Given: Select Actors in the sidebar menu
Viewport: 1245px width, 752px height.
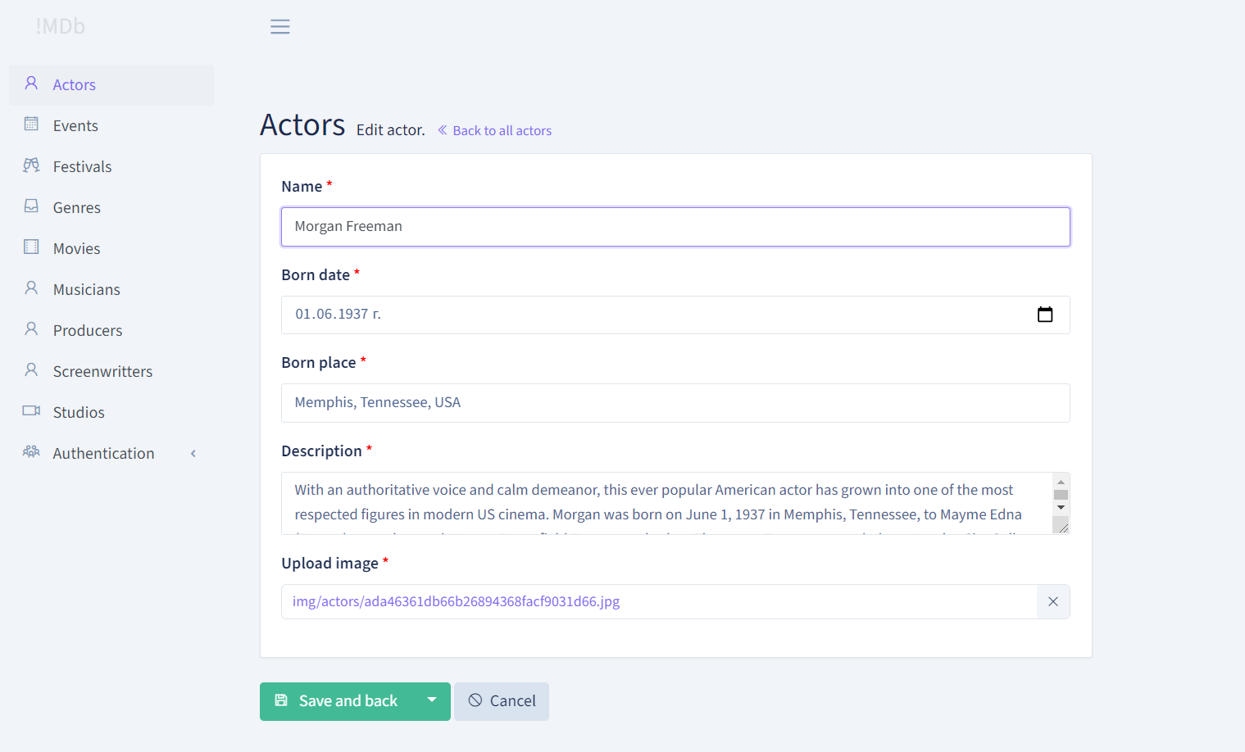Looking at the screenshot, I should [74, 84].
